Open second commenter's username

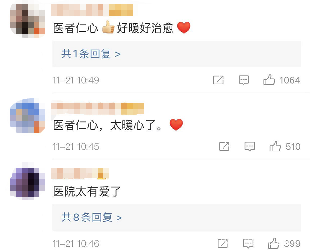(x=98, y=107)
